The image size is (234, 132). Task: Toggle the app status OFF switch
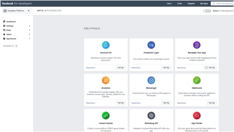point(207,11)
